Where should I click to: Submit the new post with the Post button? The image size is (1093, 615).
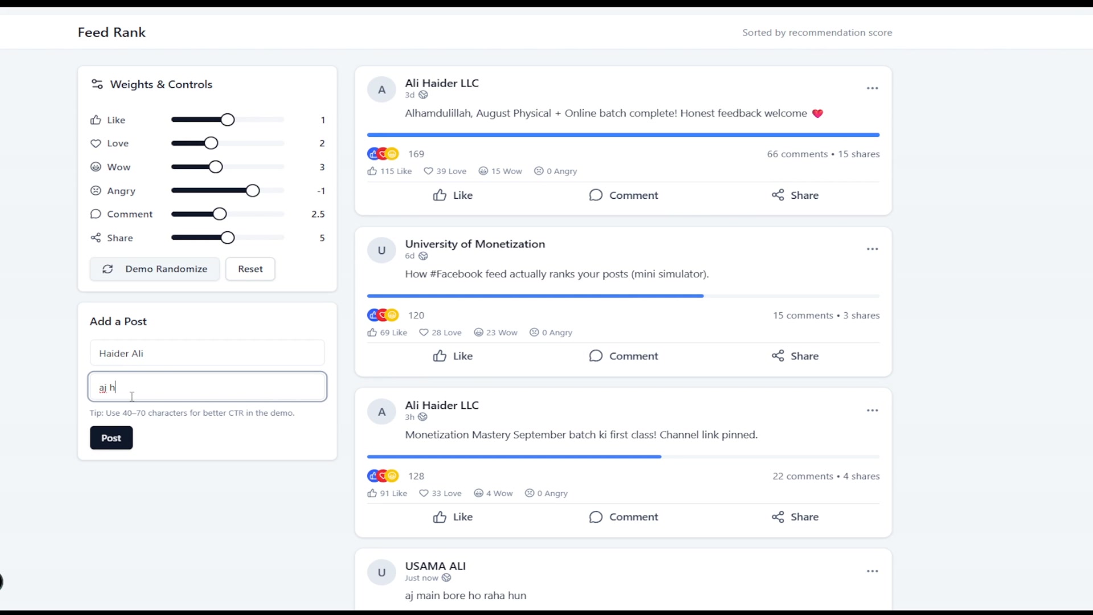(x=111, y=438)
